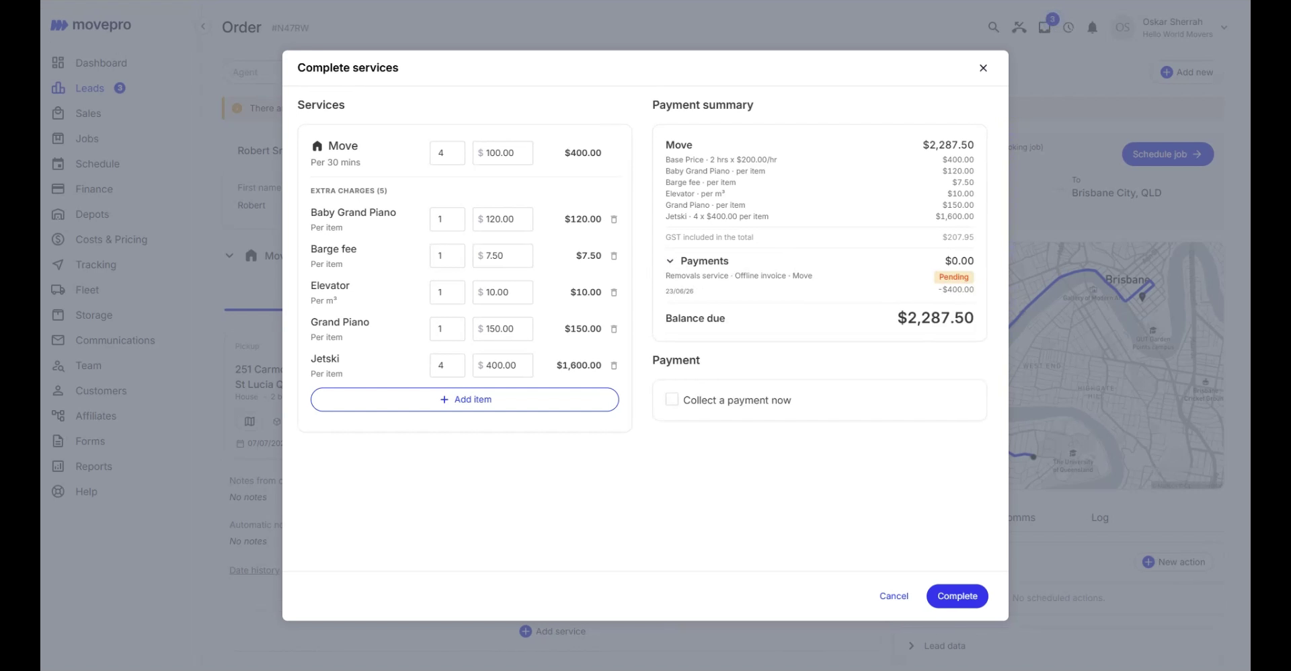Open notifications bell icon
The height and width of the screenshot is (671, 1291).
pos(1093,28)
